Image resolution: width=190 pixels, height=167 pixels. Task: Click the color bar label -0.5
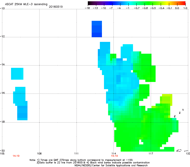point(153,8)
